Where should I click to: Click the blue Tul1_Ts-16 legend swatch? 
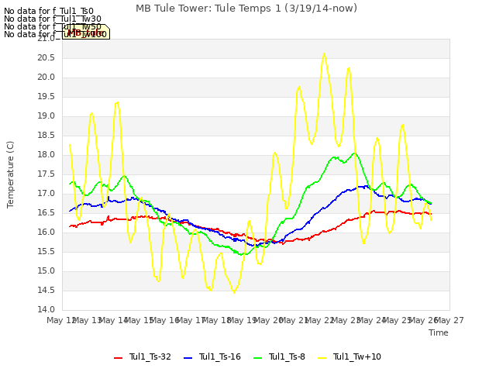pos(188,358)
